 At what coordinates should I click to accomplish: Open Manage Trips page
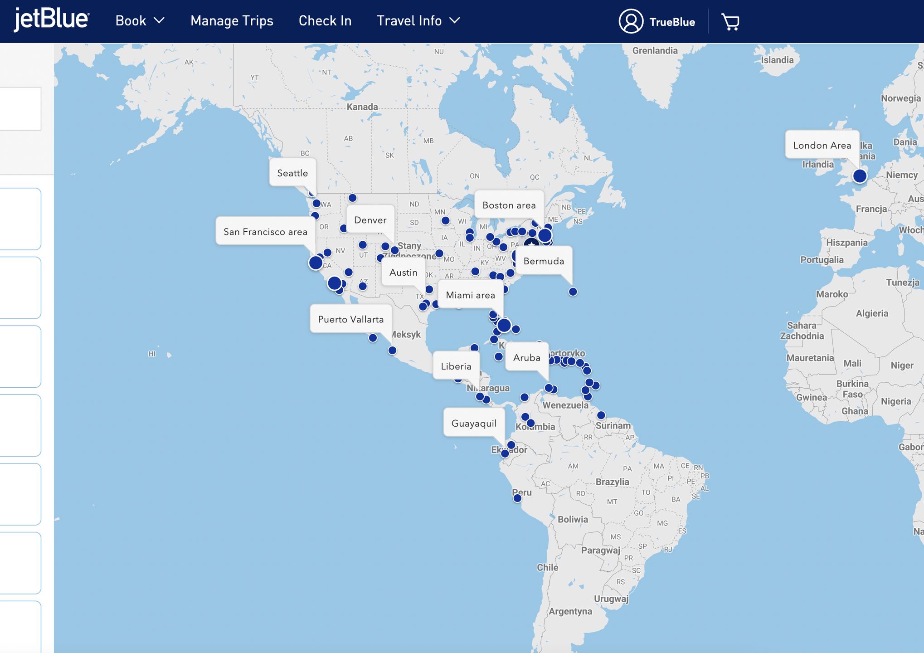(232, 21)
